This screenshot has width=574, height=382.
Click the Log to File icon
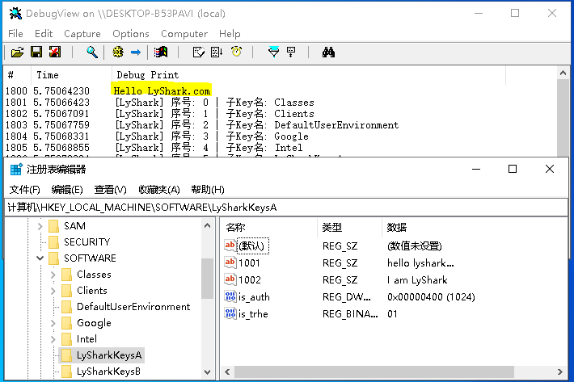55,52
